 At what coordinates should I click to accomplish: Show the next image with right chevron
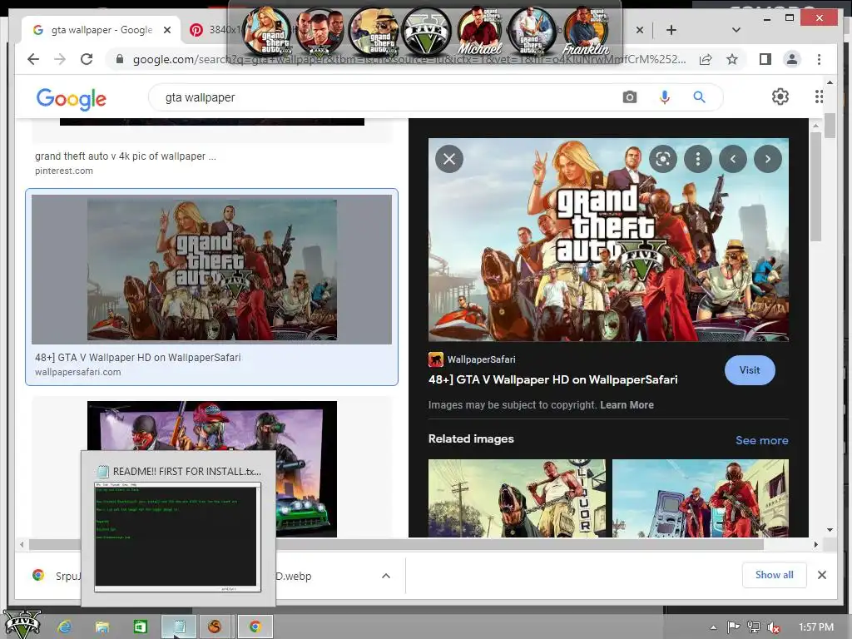768,159
